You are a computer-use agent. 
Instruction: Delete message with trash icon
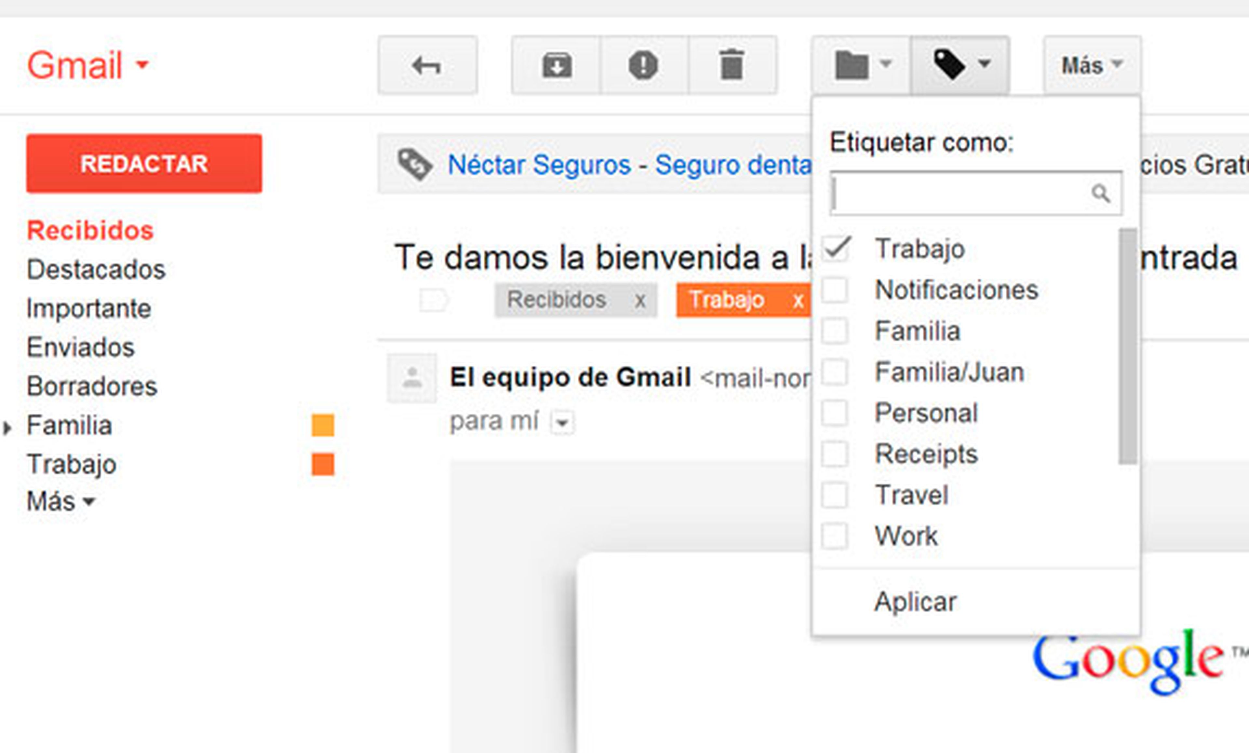click(732, 65)
